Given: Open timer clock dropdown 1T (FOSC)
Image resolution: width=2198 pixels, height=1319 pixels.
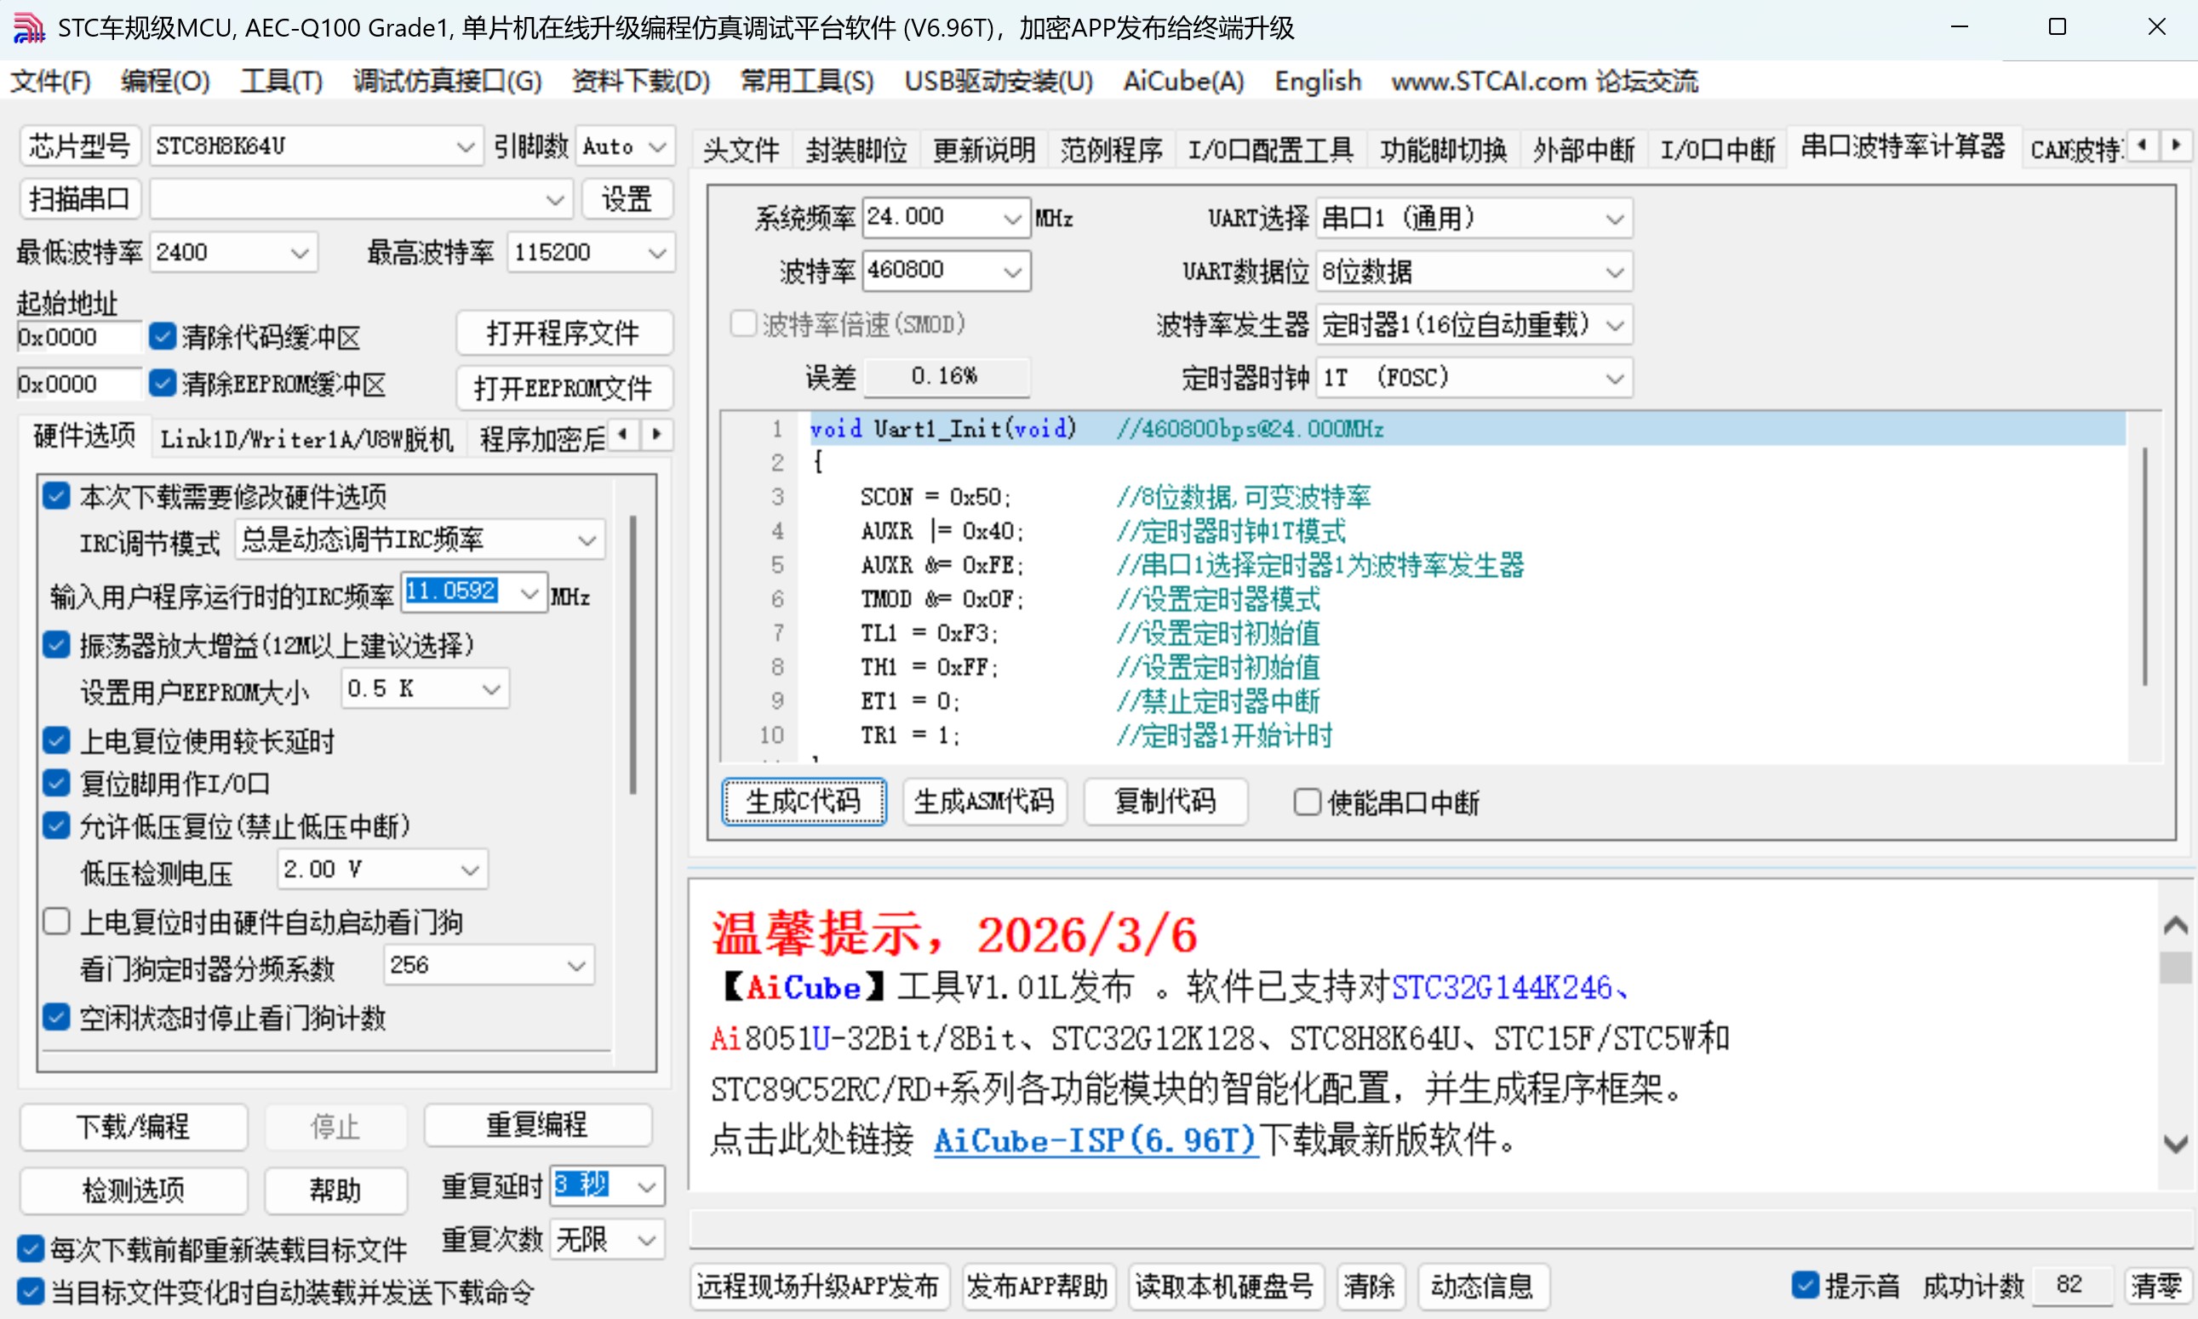Looking at the screenshot, I should 1474,378.
